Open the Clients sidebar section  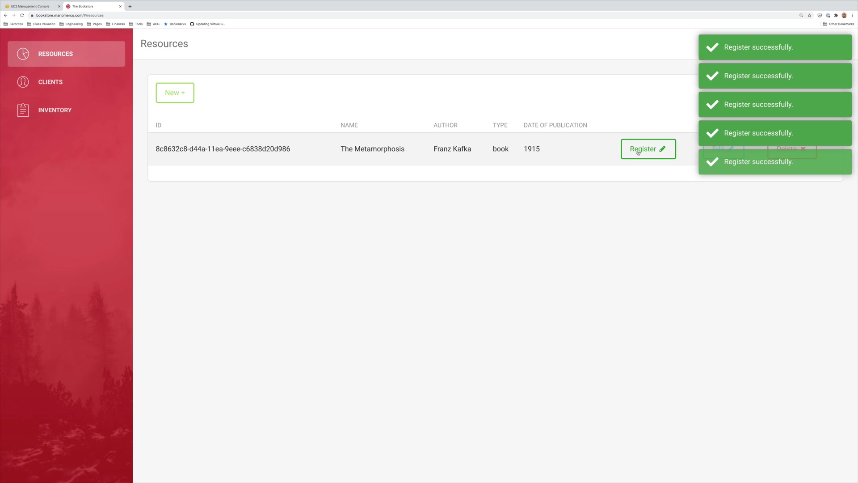coord(50,82)
